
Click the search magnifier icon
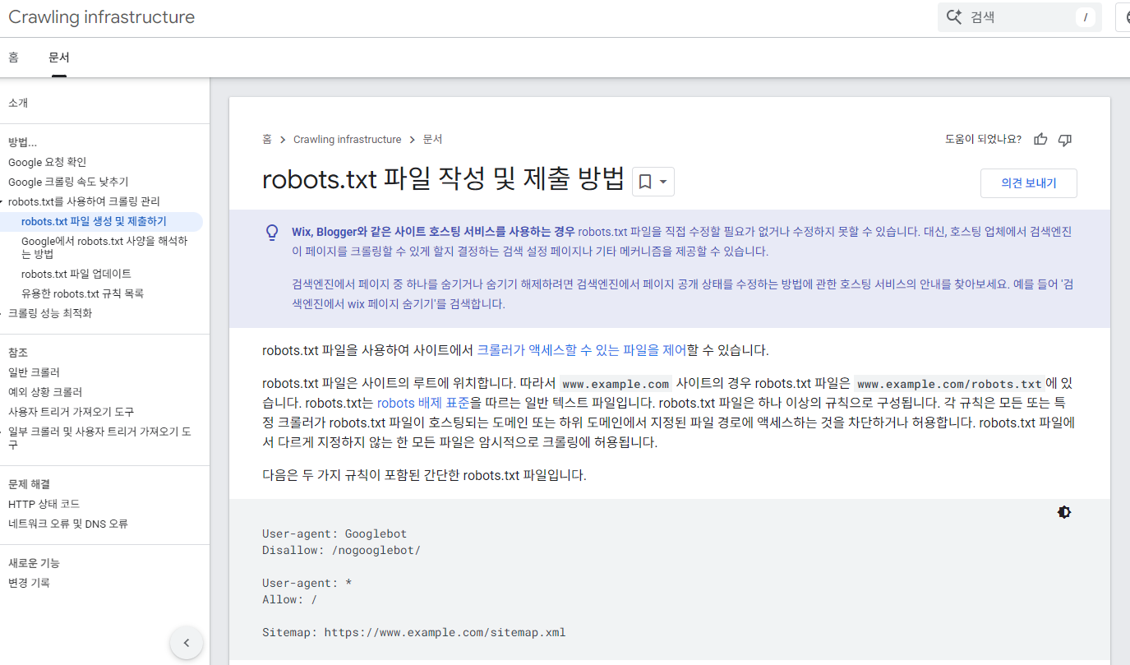point(954,16)
